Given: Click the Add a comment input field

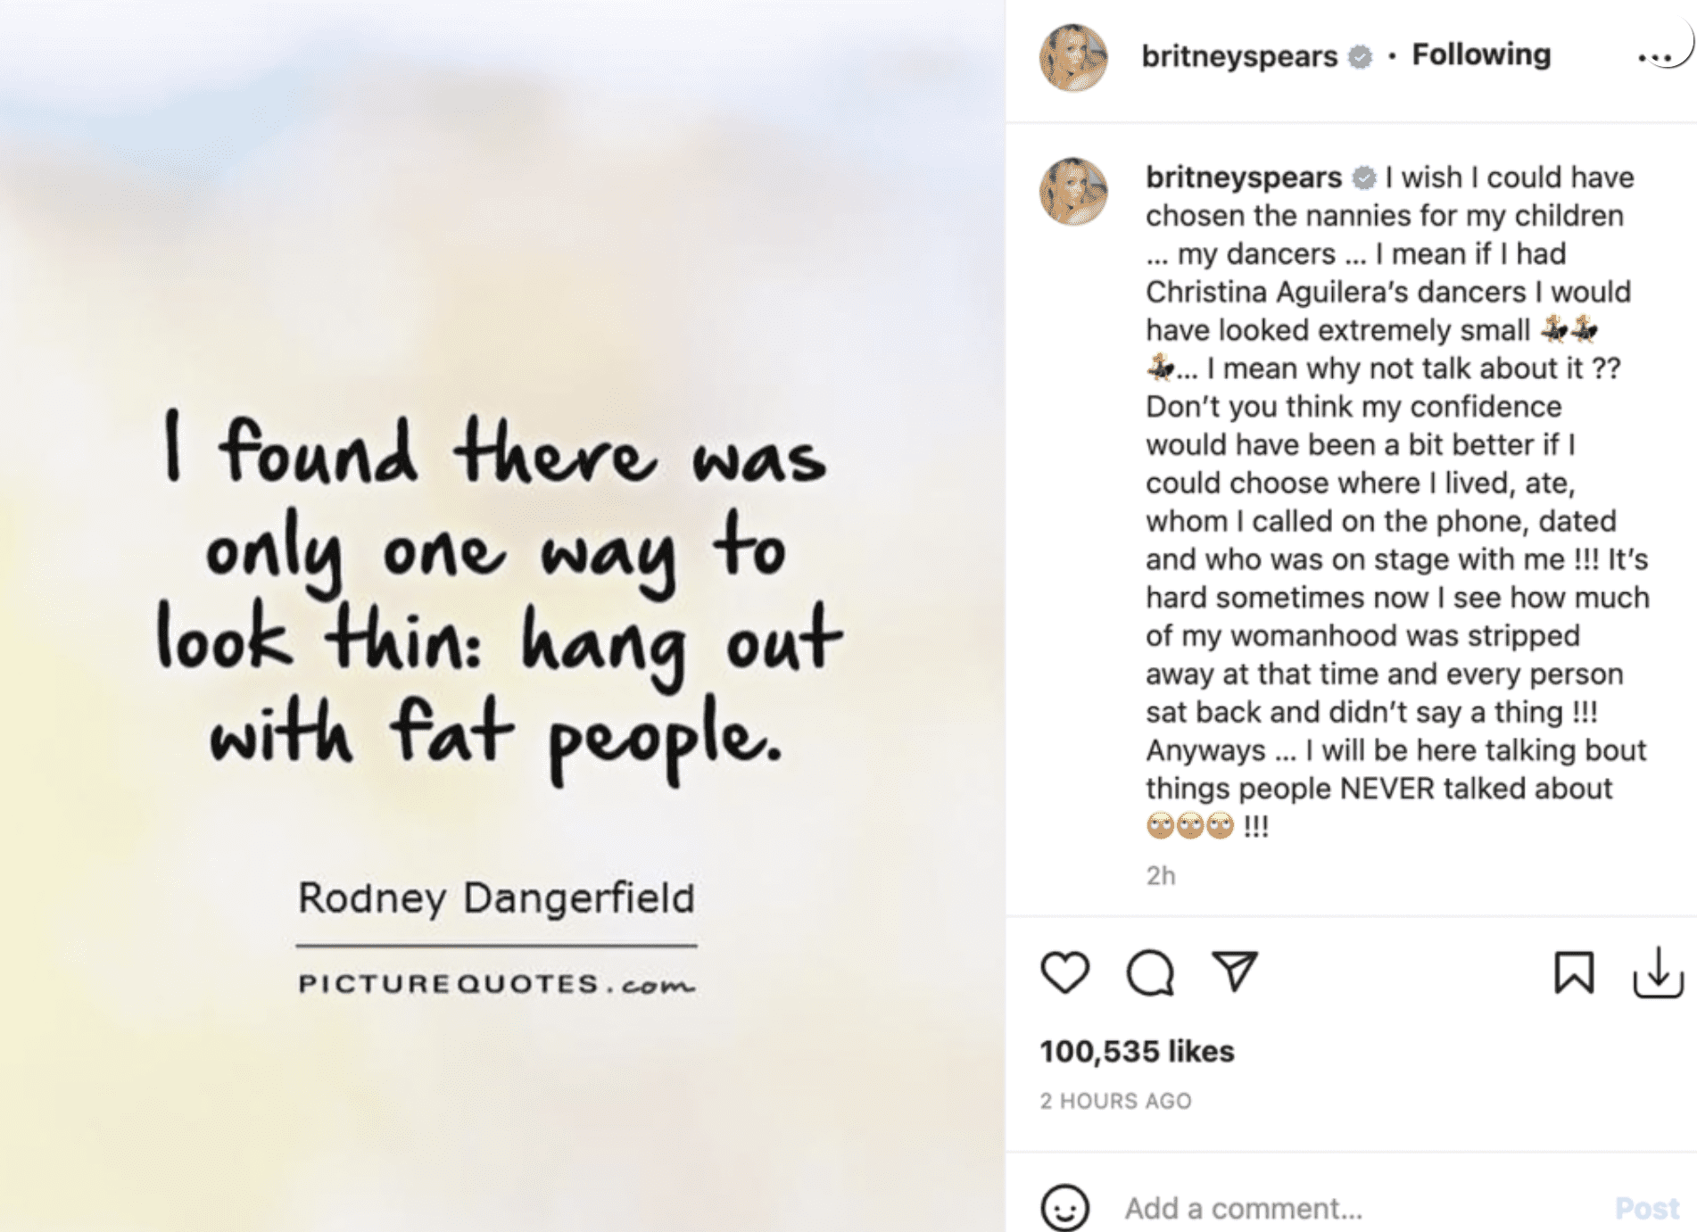Looking at the screenshot, I should (1249, 1208).
